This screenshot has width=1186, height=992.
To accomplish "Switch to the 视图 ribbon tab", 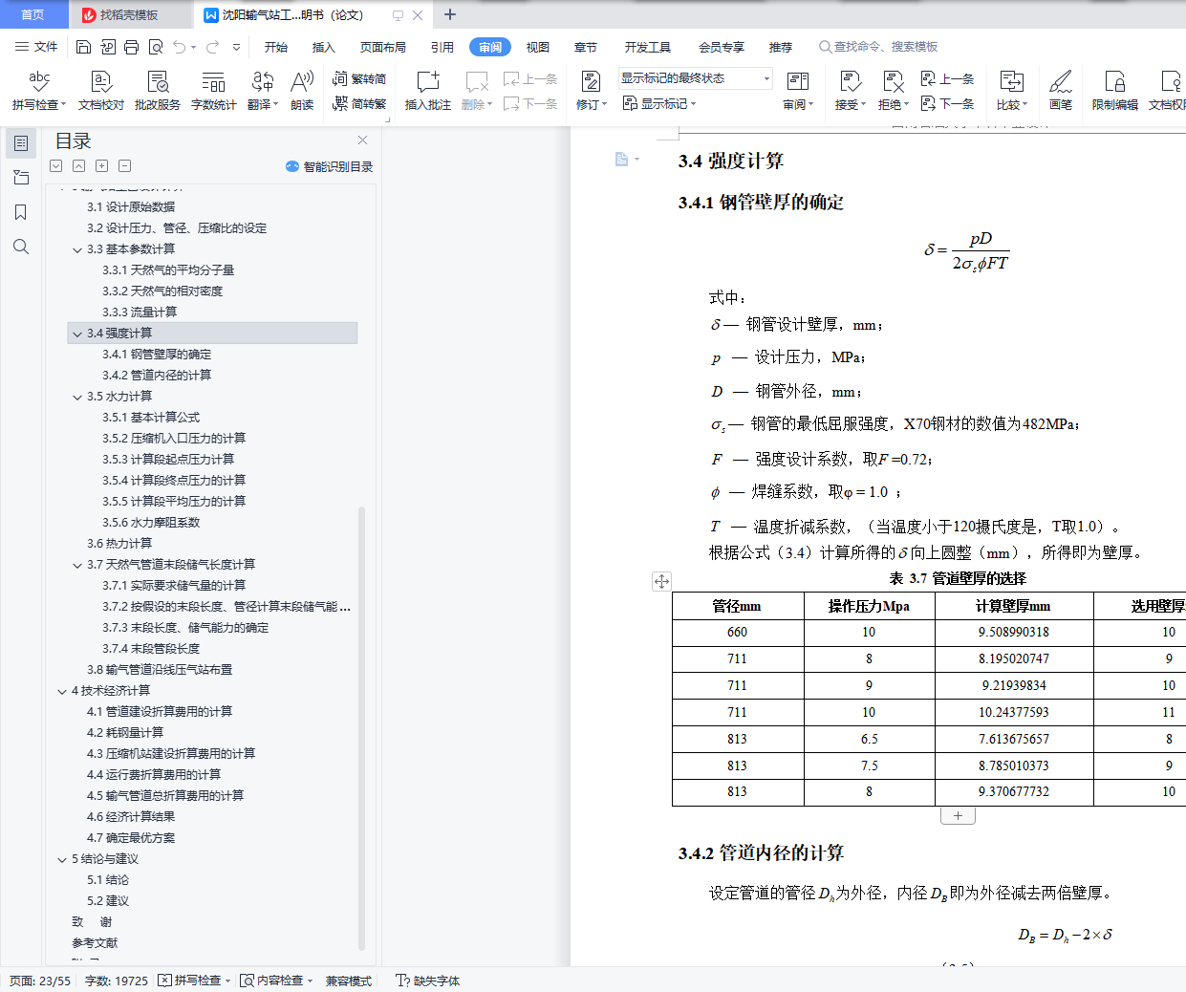I will (538, 47).
